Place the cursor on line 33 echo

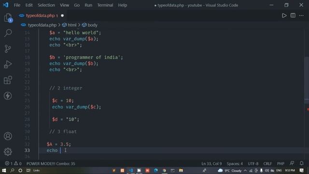point(52,150)
